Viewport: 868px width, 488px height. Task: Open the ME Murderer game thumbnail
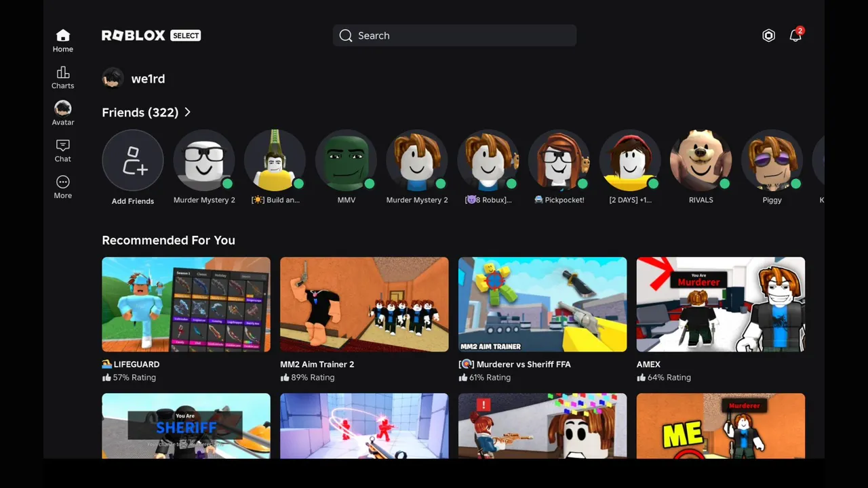[721, 426]
